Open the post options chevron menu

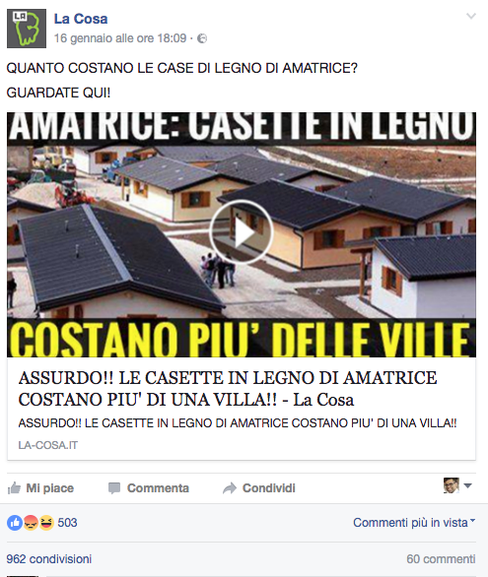tap(471, 16)
